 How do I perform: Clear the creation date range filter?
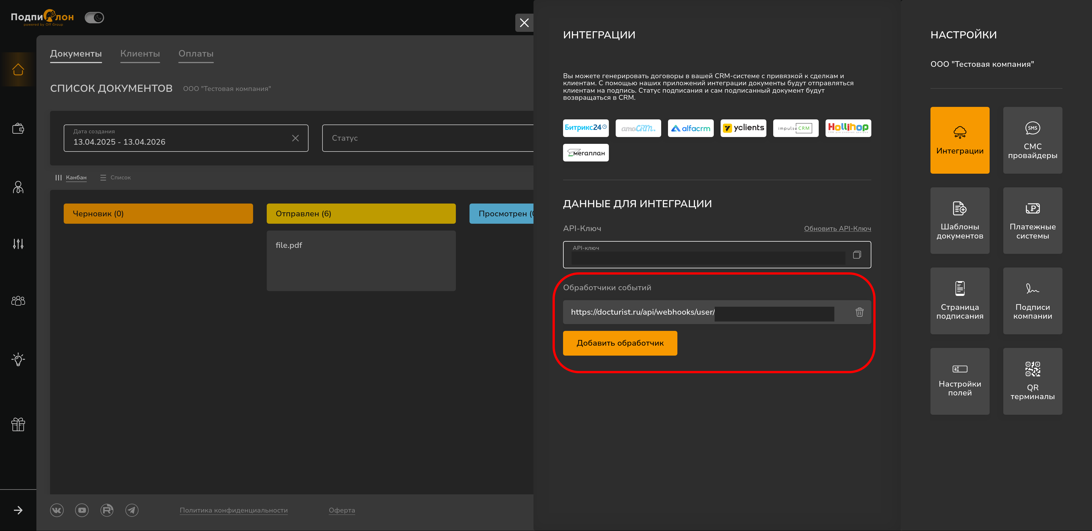tap(295, 138)
